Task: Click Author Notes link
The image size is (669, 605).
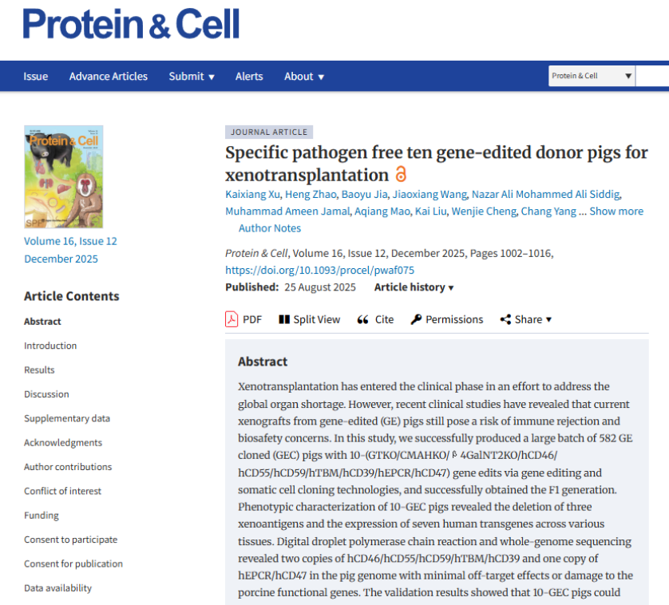Action: tap(270, 228)
